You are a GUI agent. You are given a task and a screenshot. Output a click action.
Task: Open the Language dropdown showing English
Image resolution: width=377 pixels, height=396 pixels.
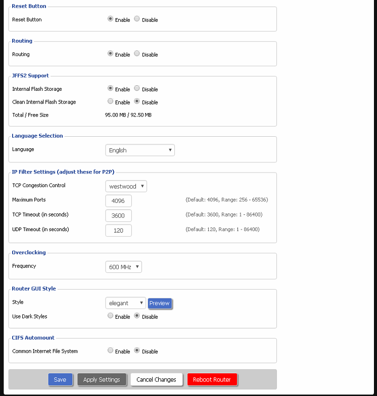[x=140, y=150]
